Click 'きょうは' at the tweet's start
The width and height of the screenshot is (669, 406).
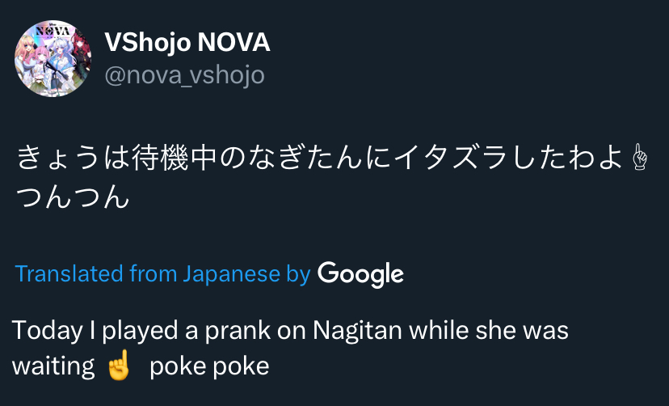point(71,159)
